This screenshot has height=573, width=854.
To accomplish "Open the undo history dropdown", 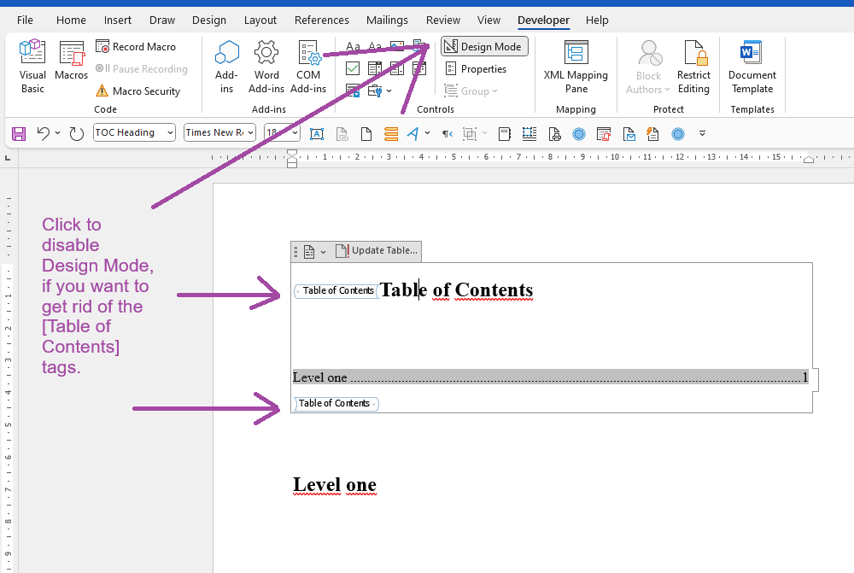I will point(58,133).
